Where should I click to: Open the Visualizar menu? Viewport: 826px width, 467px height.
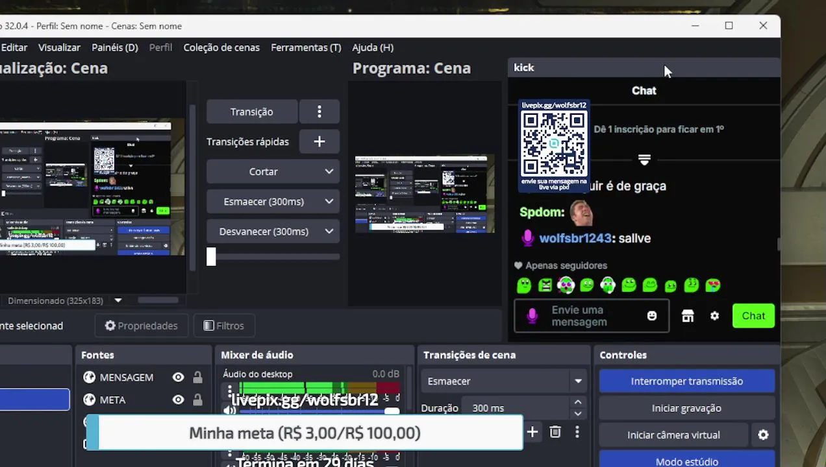click(x=59, y=47)
